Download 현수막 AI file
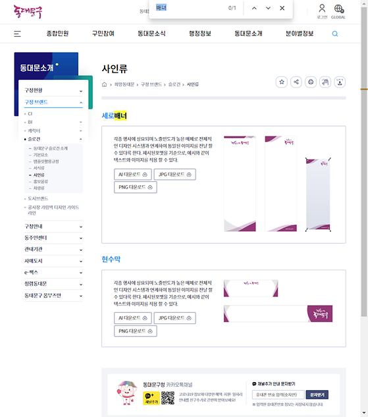The image size is (368, 417). point(133,318)
